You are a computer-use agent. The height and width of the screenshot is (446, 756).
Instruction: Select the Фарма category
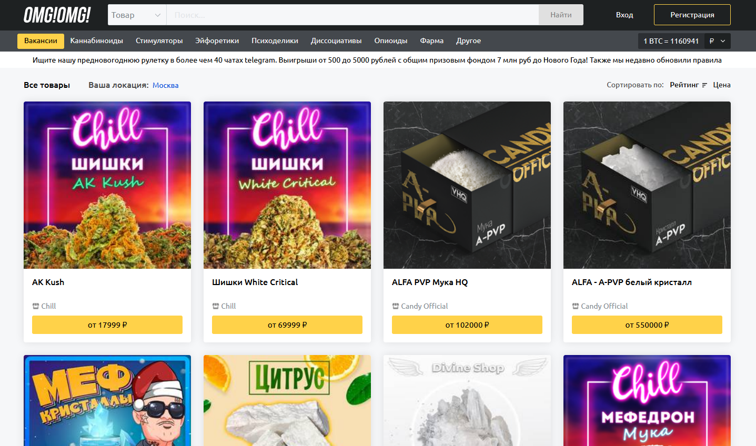(x=431, y=41)
